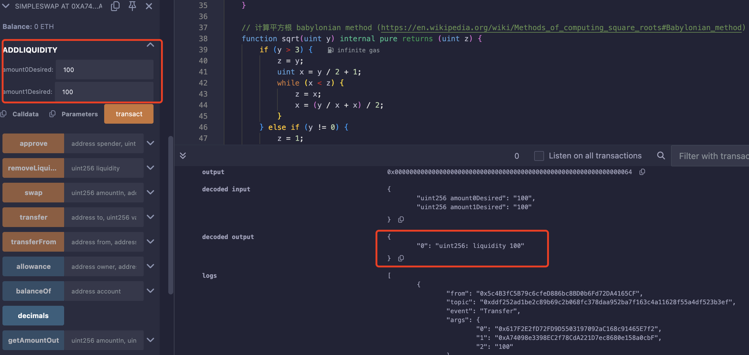Collapse the SimpleSwap contract instance chevron
Screen dimensions: 749x355
pos(6,6)
